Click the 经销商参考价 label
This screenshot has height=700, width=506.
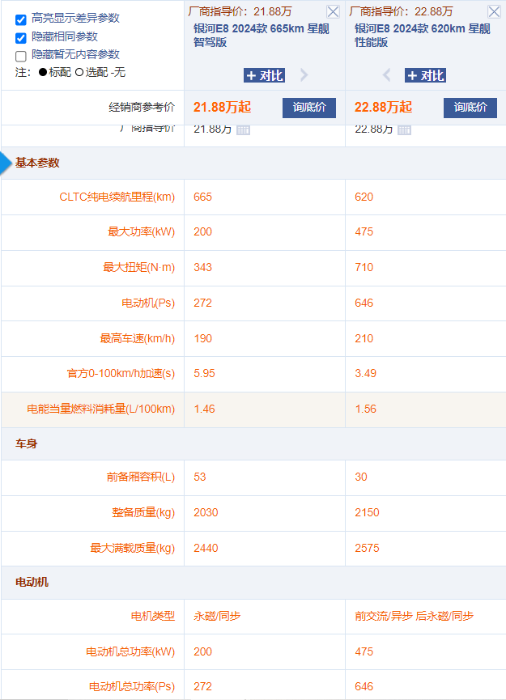(x=142, y=107)
